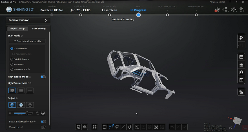Screen dimensions: 248x132
Task: Select the Scan Markers option
Action: (12, 64)
